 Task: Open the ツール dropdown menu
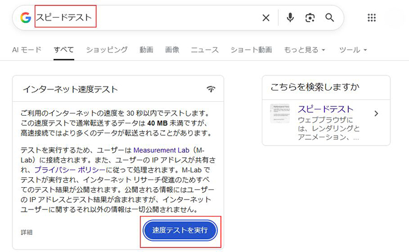(x=353, y=50)
